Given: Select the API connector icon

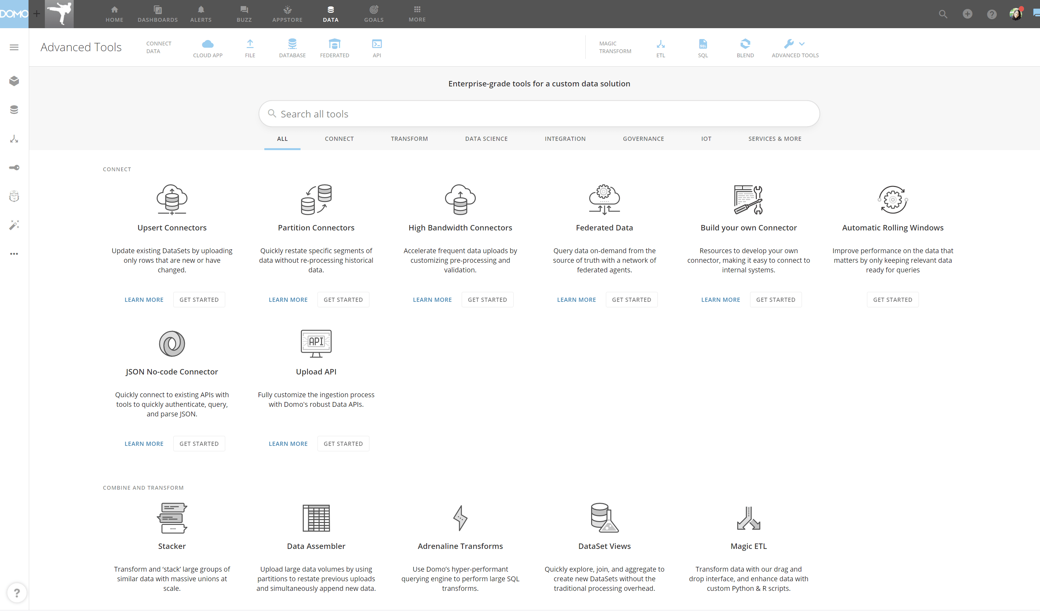Looking at the screenshot, I should (377, 44).
